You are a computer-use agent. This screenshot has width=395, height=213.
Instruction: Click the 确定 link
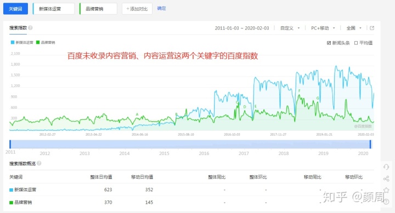[x=161, y=8]
